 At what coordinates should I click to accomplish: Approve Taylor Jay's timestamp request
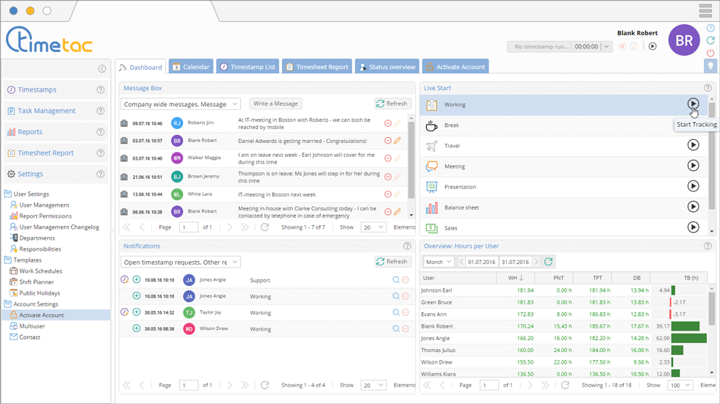tap(136, 312)
